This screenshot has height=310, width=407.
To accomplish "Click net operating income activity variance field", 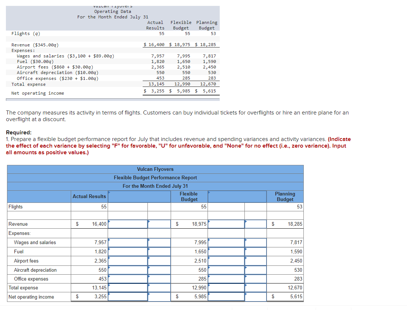I will click(x=226, y=297).
